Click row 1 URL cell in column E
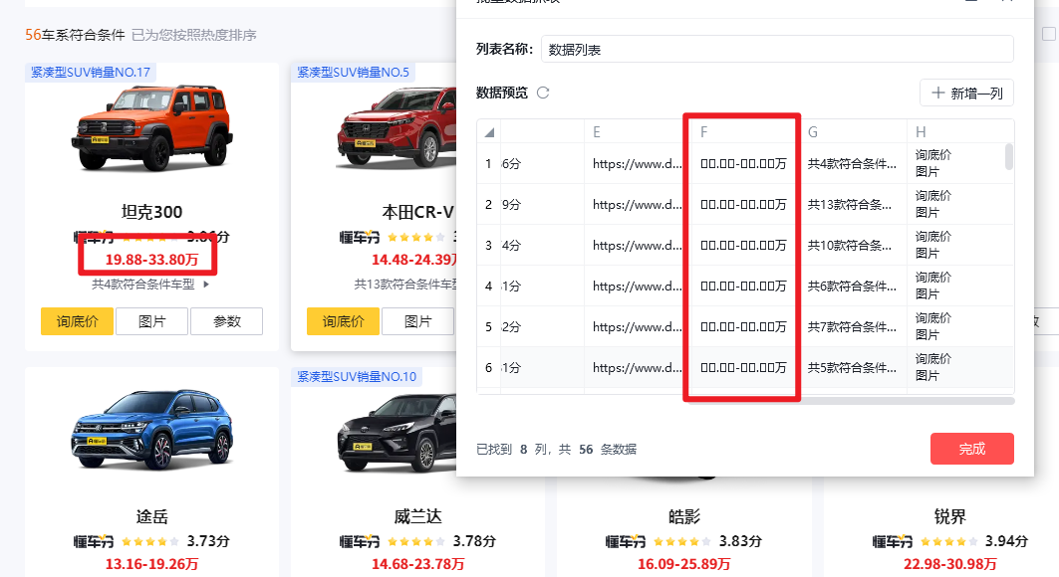1059x577 pixels. tap(637, 164)
